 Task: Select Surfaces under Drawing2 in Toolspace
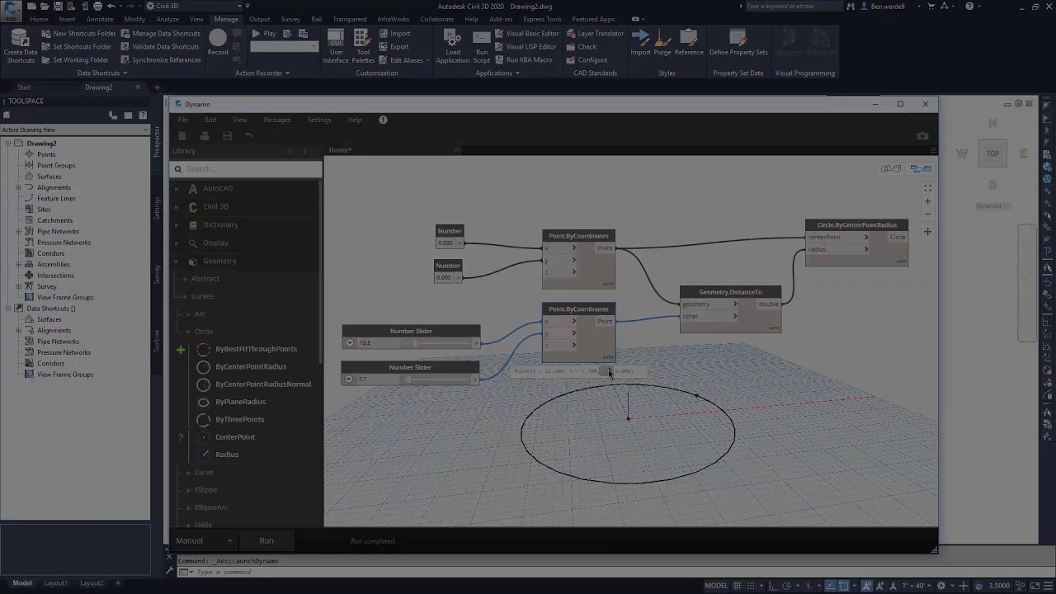(x=49, y=177)
